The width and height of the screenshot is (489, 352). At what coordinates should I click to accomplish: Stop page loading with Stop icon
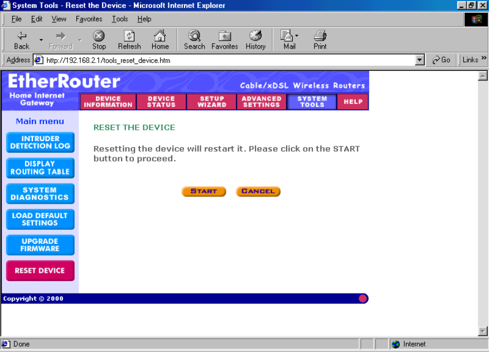[x=99, y=36]
